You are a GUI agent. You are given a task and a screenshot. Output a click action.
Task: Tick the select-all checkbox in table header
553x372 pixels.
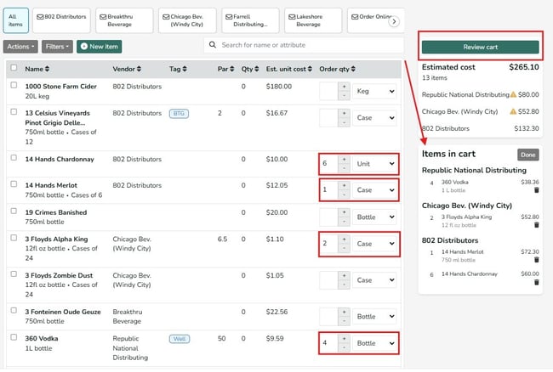tap(14, 67)
